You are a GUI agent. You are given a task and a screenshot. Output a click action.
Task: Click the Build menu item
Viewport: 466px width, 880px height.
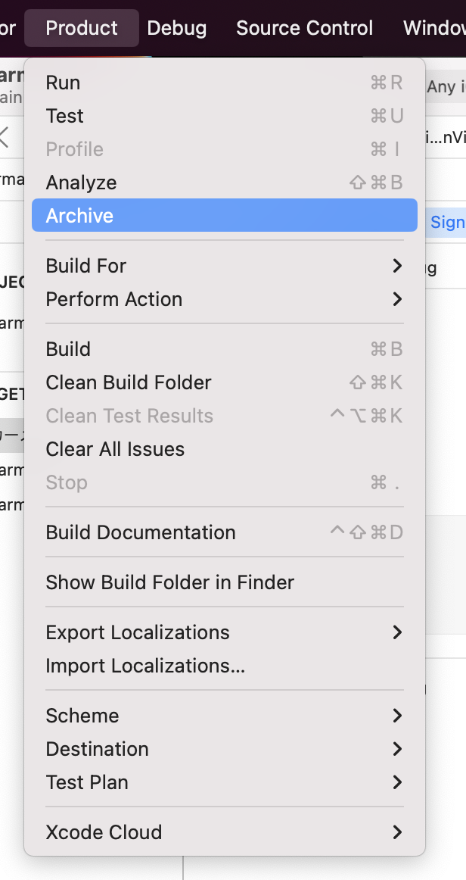pyautogui.click(x=68, y=349)
